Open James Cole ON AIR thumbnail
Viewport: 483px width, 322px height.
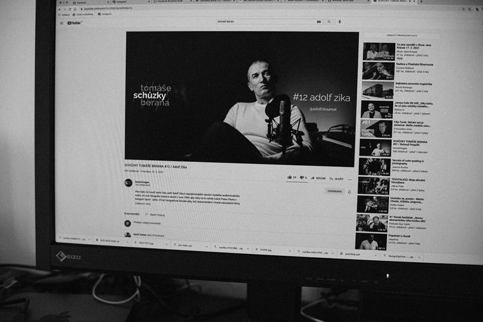coord(377,110)
